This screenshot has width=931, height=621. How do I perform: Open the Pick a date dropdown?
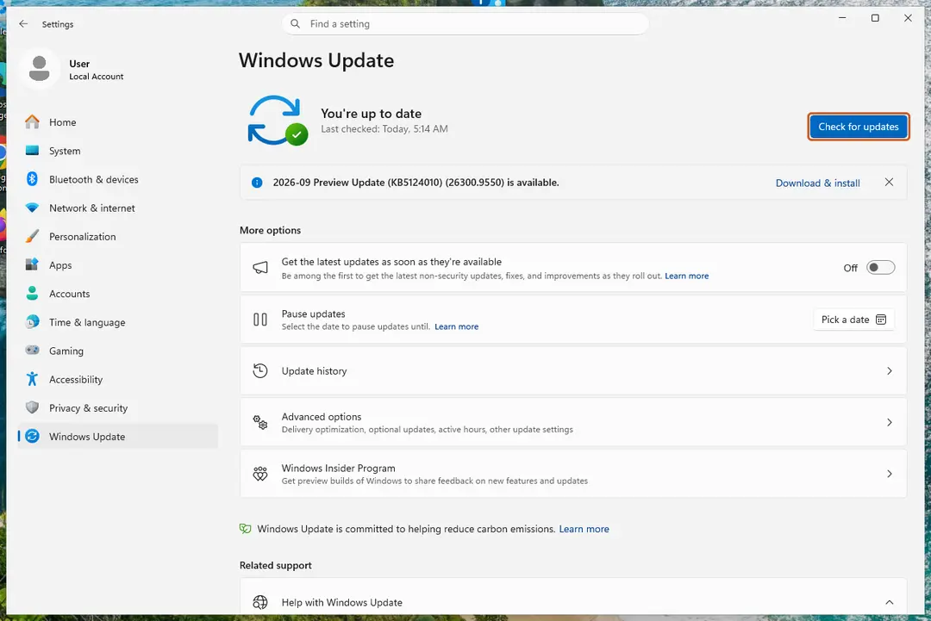coord(853,320)
